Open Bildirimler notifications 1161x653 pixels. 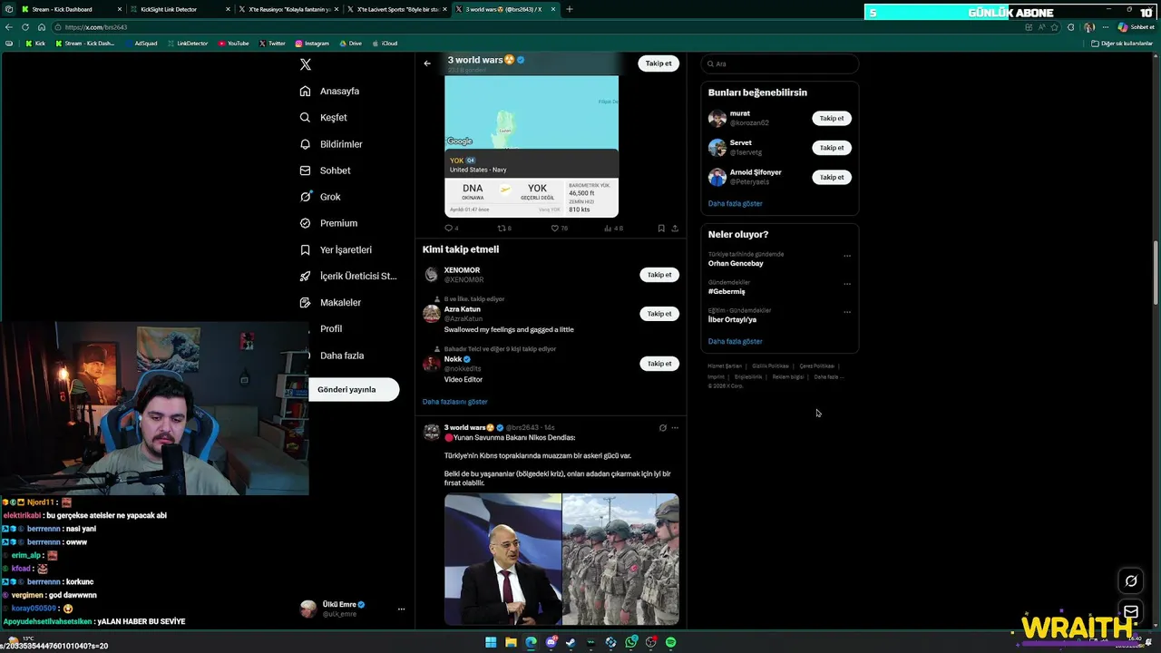[331, 144]
